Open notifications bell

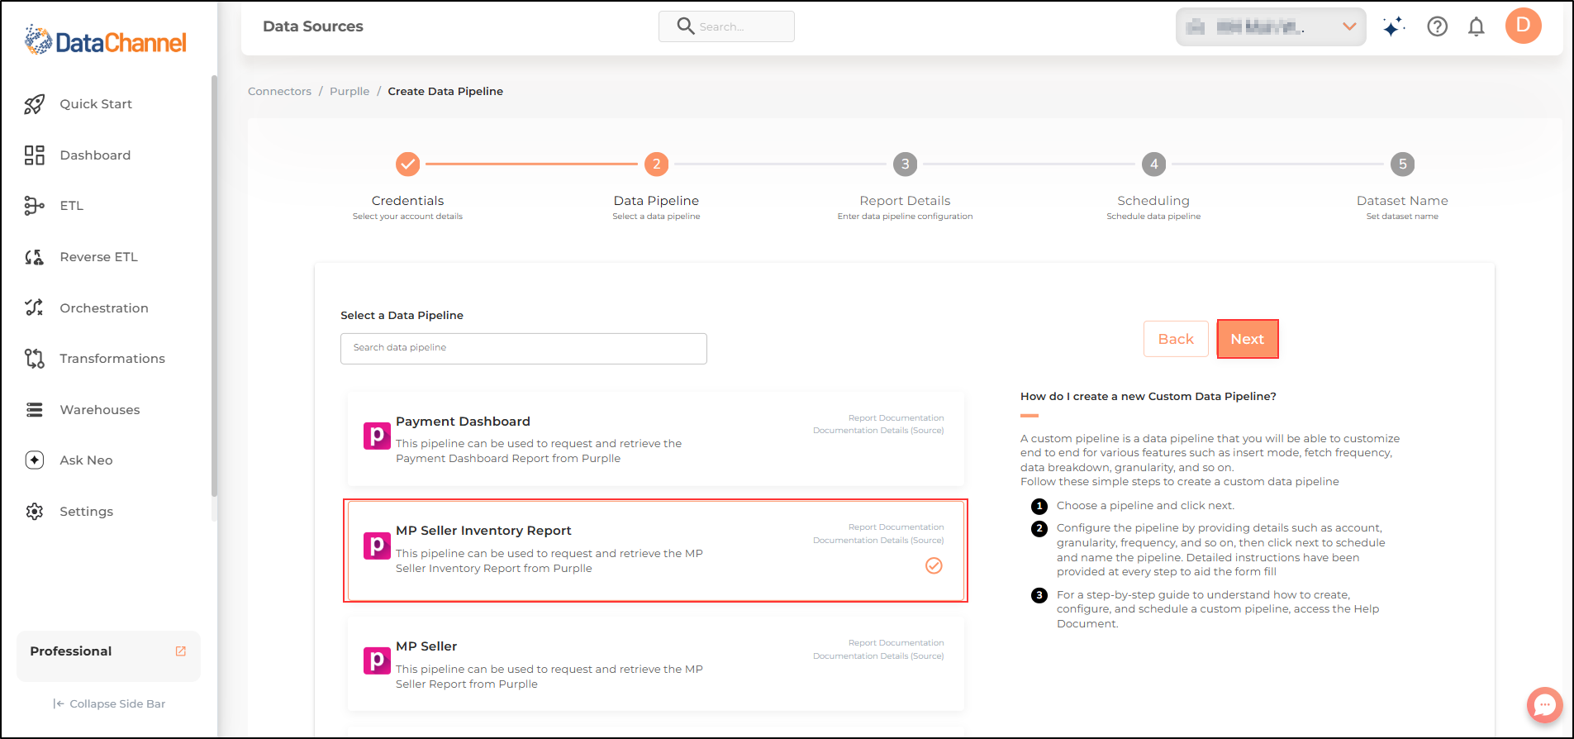click(x=1477, y=27)
